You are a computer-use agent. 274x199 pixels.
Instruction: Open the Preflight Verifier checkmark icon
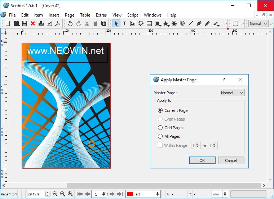click(49, 23)
